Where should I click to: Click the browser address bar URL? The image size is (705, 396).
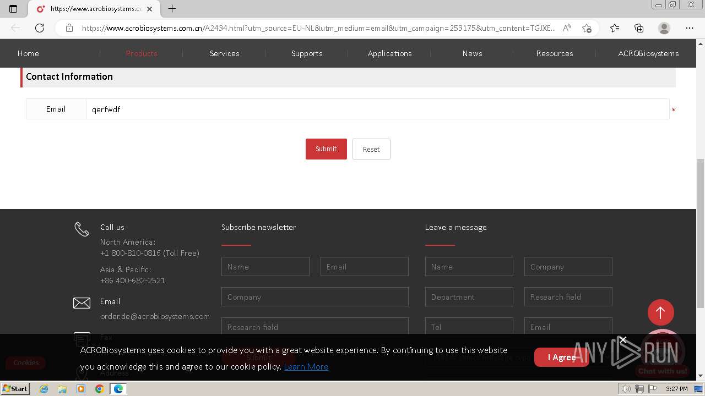pos(318,28)
